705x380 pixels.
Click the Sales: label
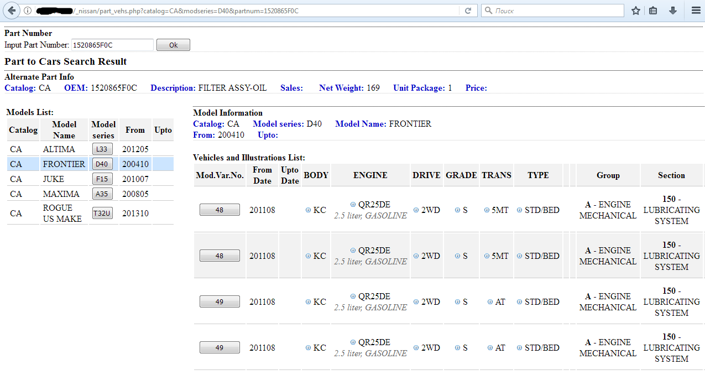pos(291,87)
